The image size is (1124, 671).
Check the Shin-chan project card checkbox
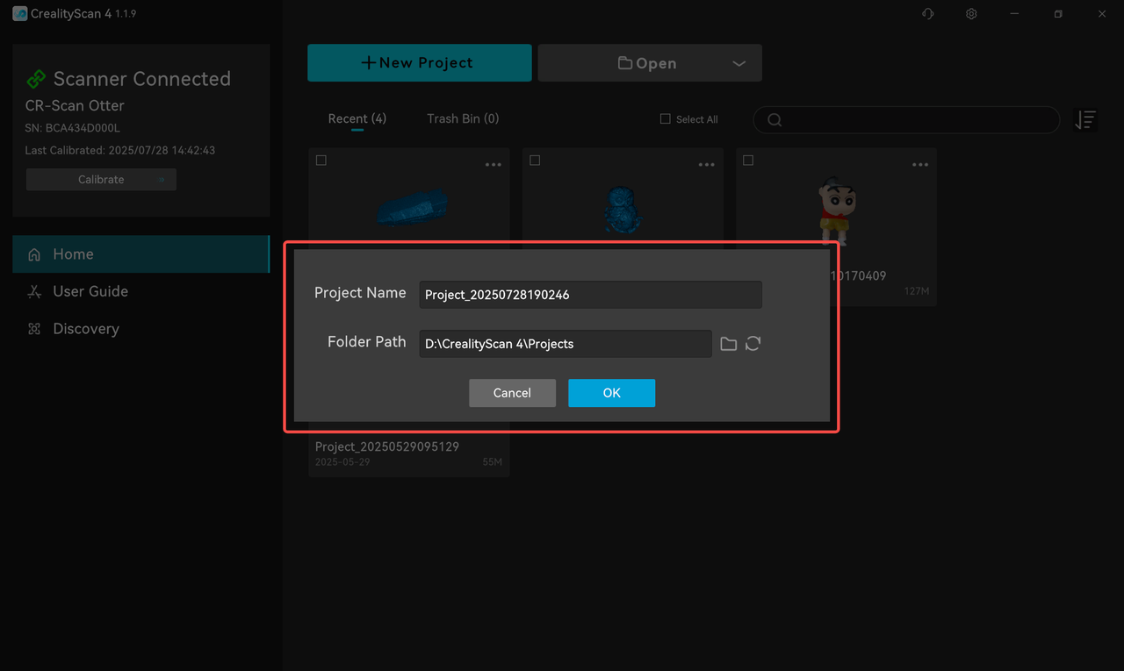[x=748, y=161]
